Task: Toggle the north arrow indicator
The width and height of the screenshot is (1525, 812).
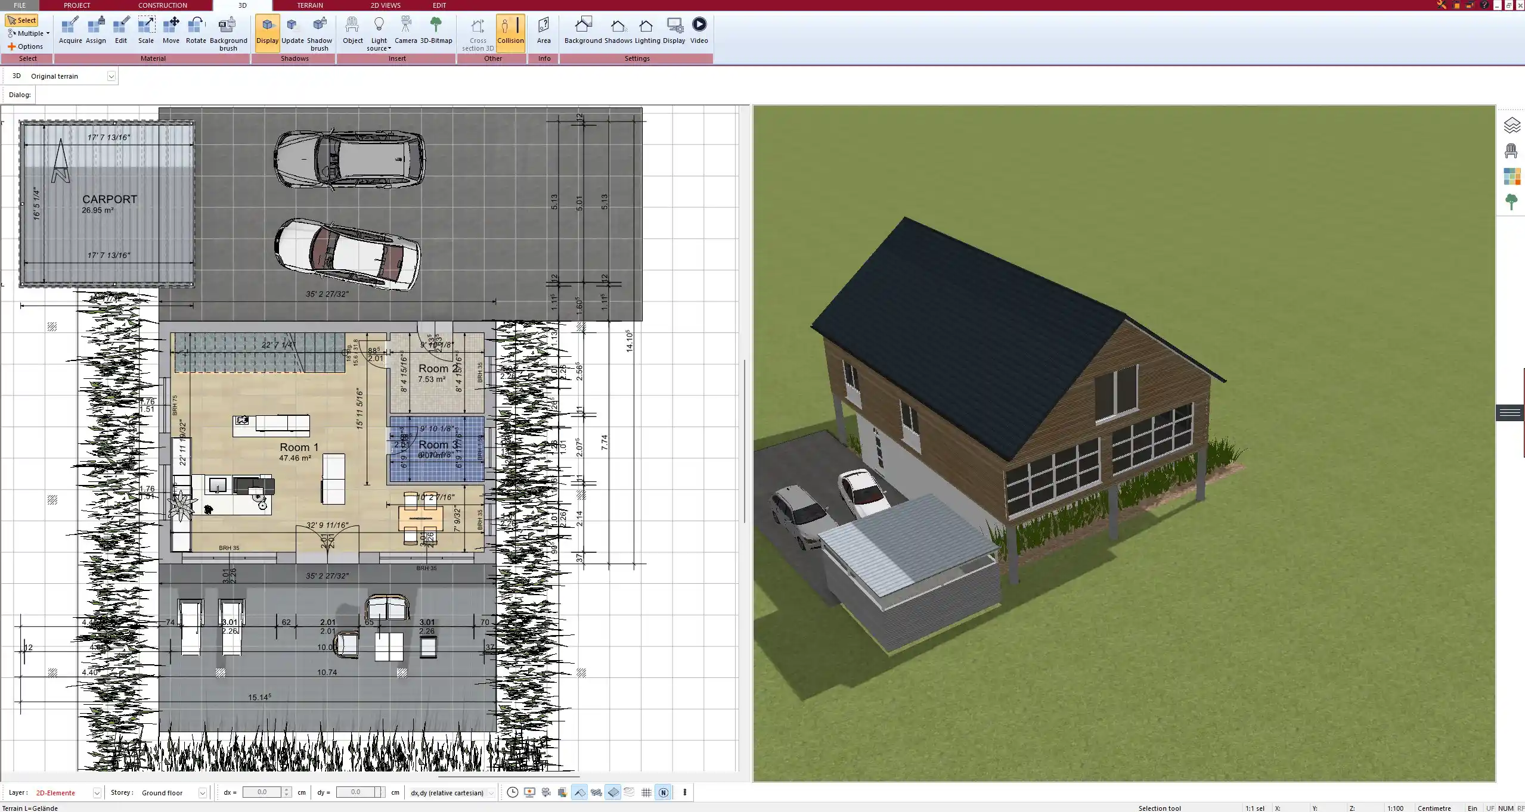Action: click(x=664, y=792)
